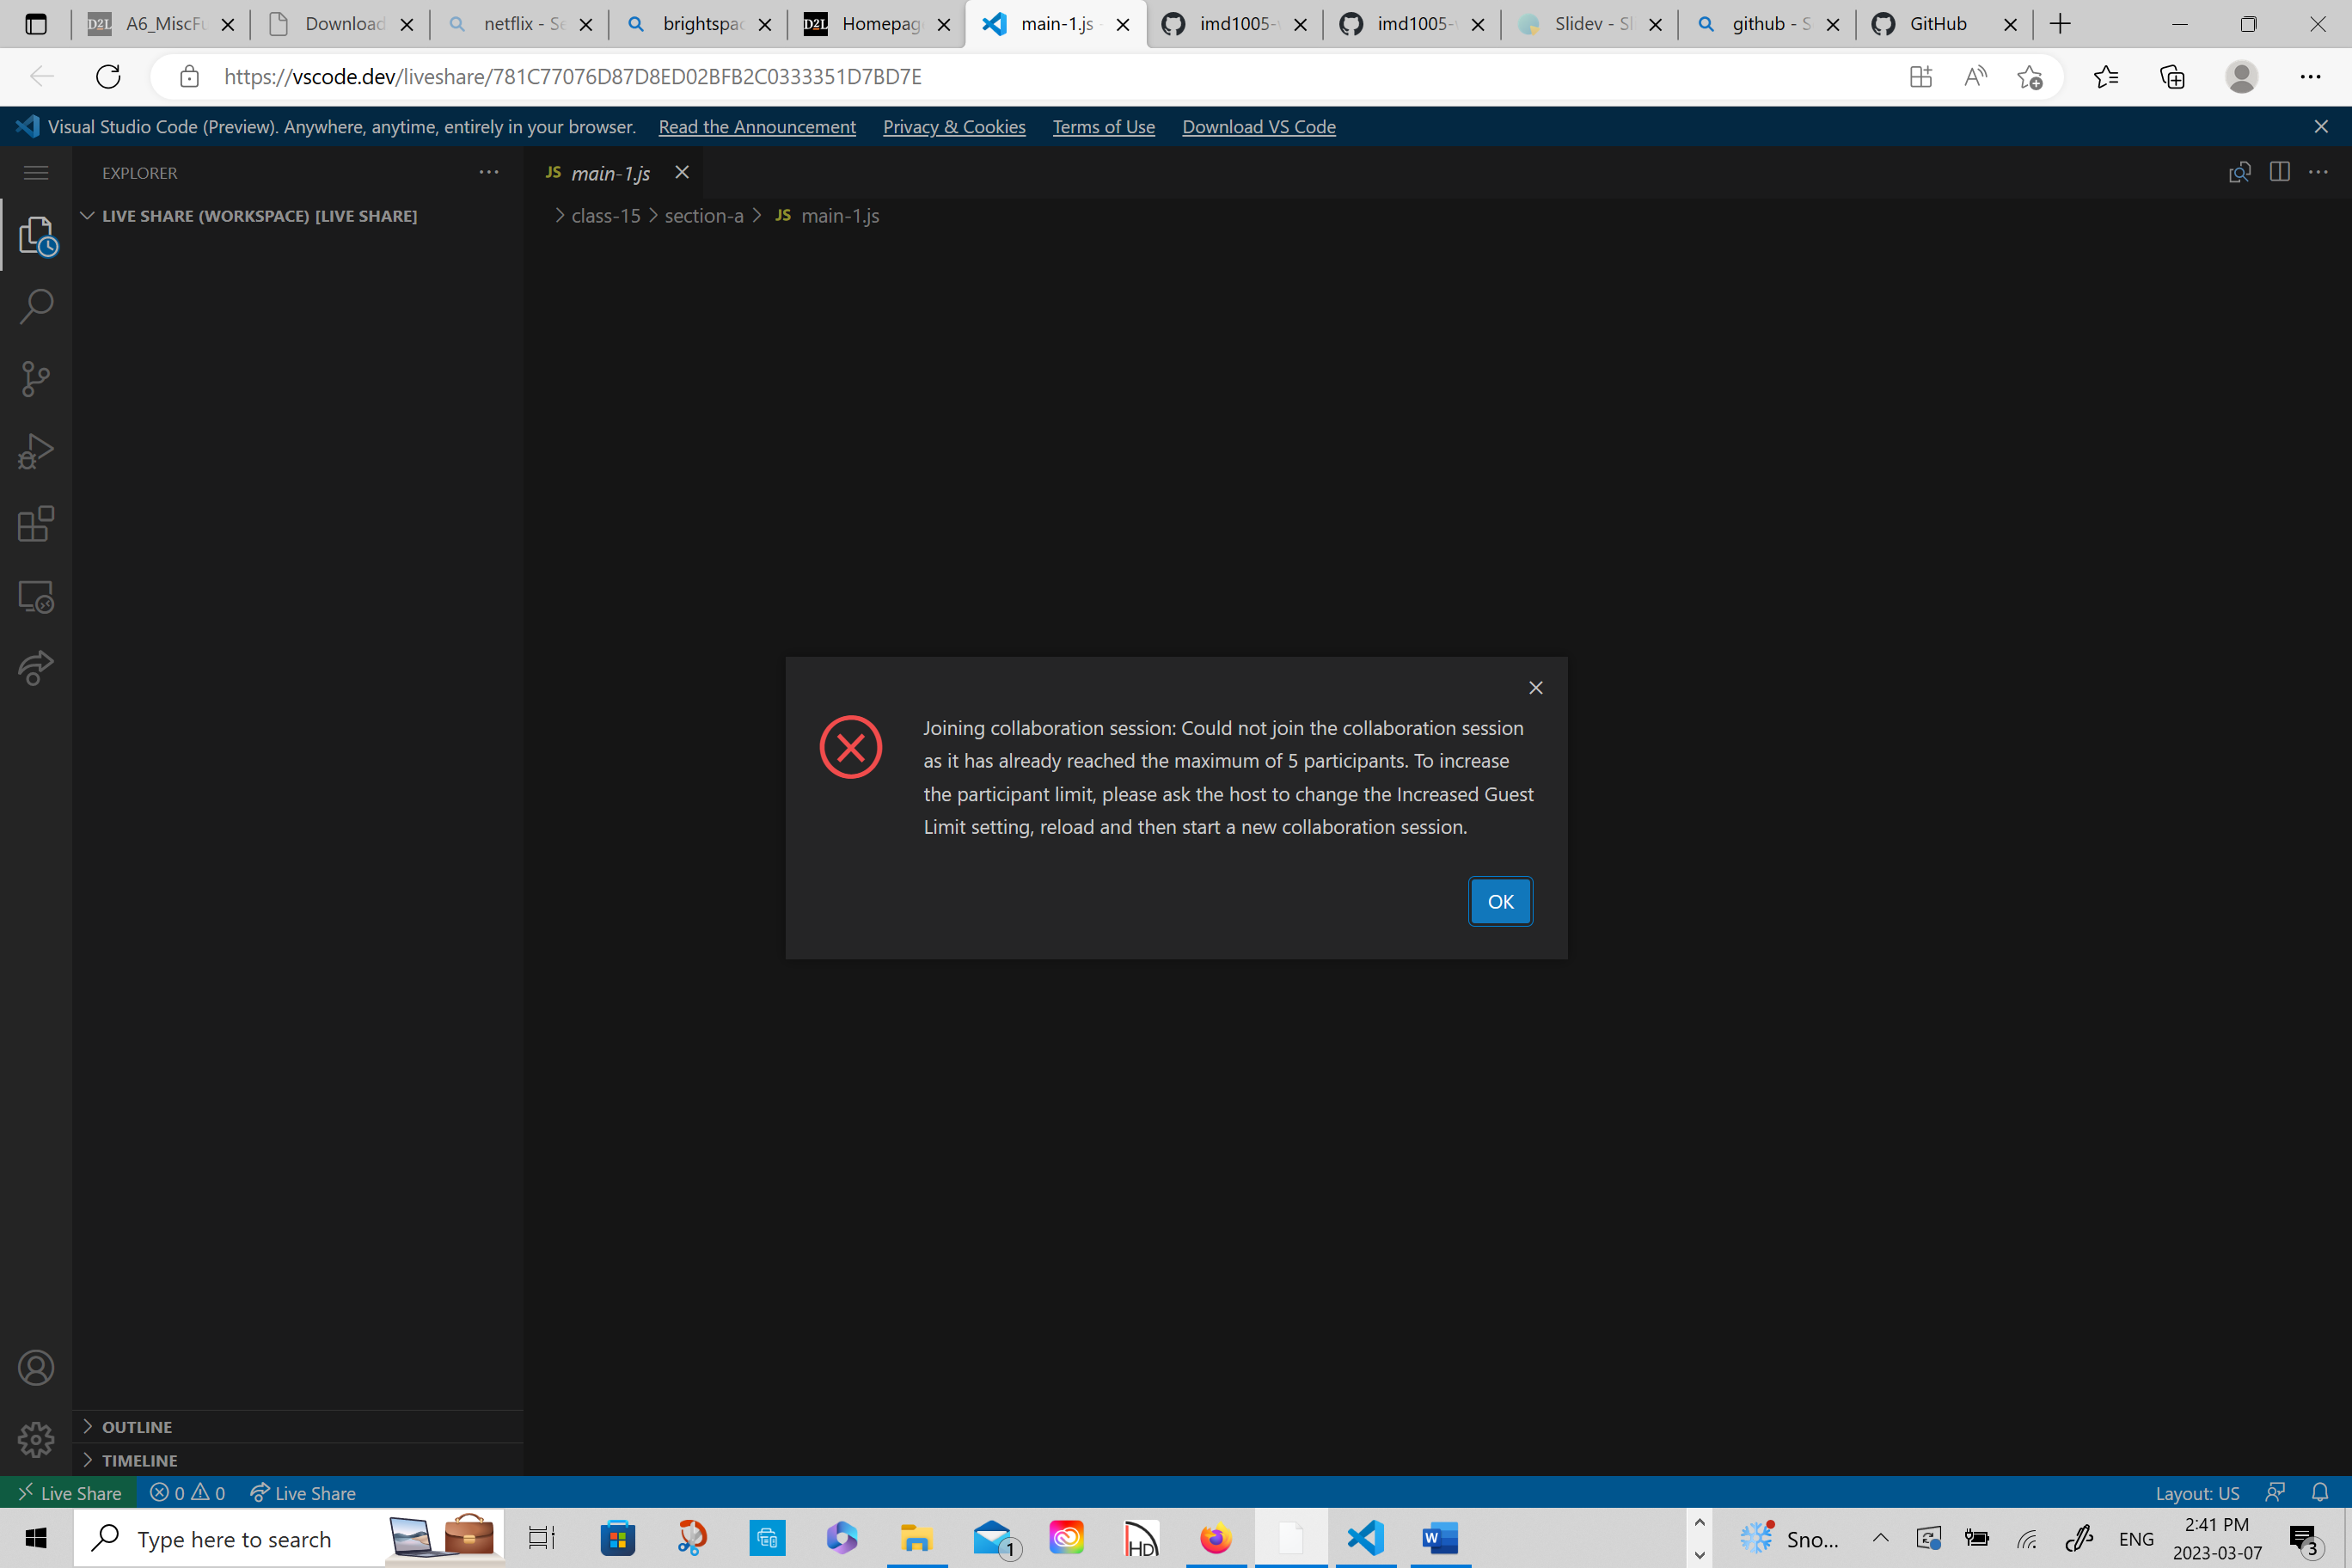Screen dimensions: 2352x1568
Task: Select the Run and Debug icon
Action: point(36,450)
